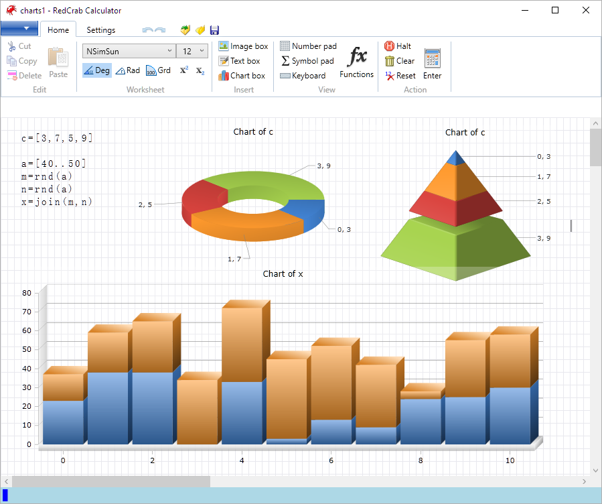602x504 pixels.
Task: Maximize the RedCrab Calculator window
Action: tap(555, 10)
